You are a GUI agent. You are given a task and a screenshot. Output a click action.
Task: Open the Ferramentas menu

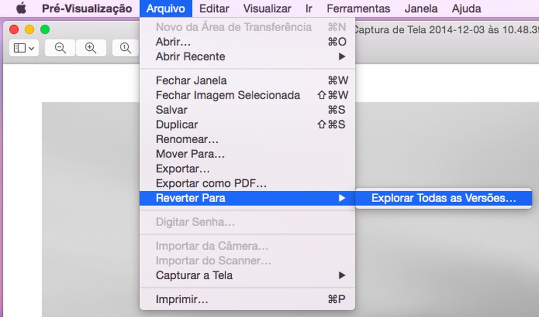[x=358, y=9]
